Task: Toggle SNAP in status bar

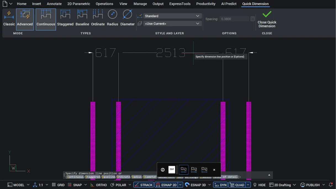Action: point(75,185)
